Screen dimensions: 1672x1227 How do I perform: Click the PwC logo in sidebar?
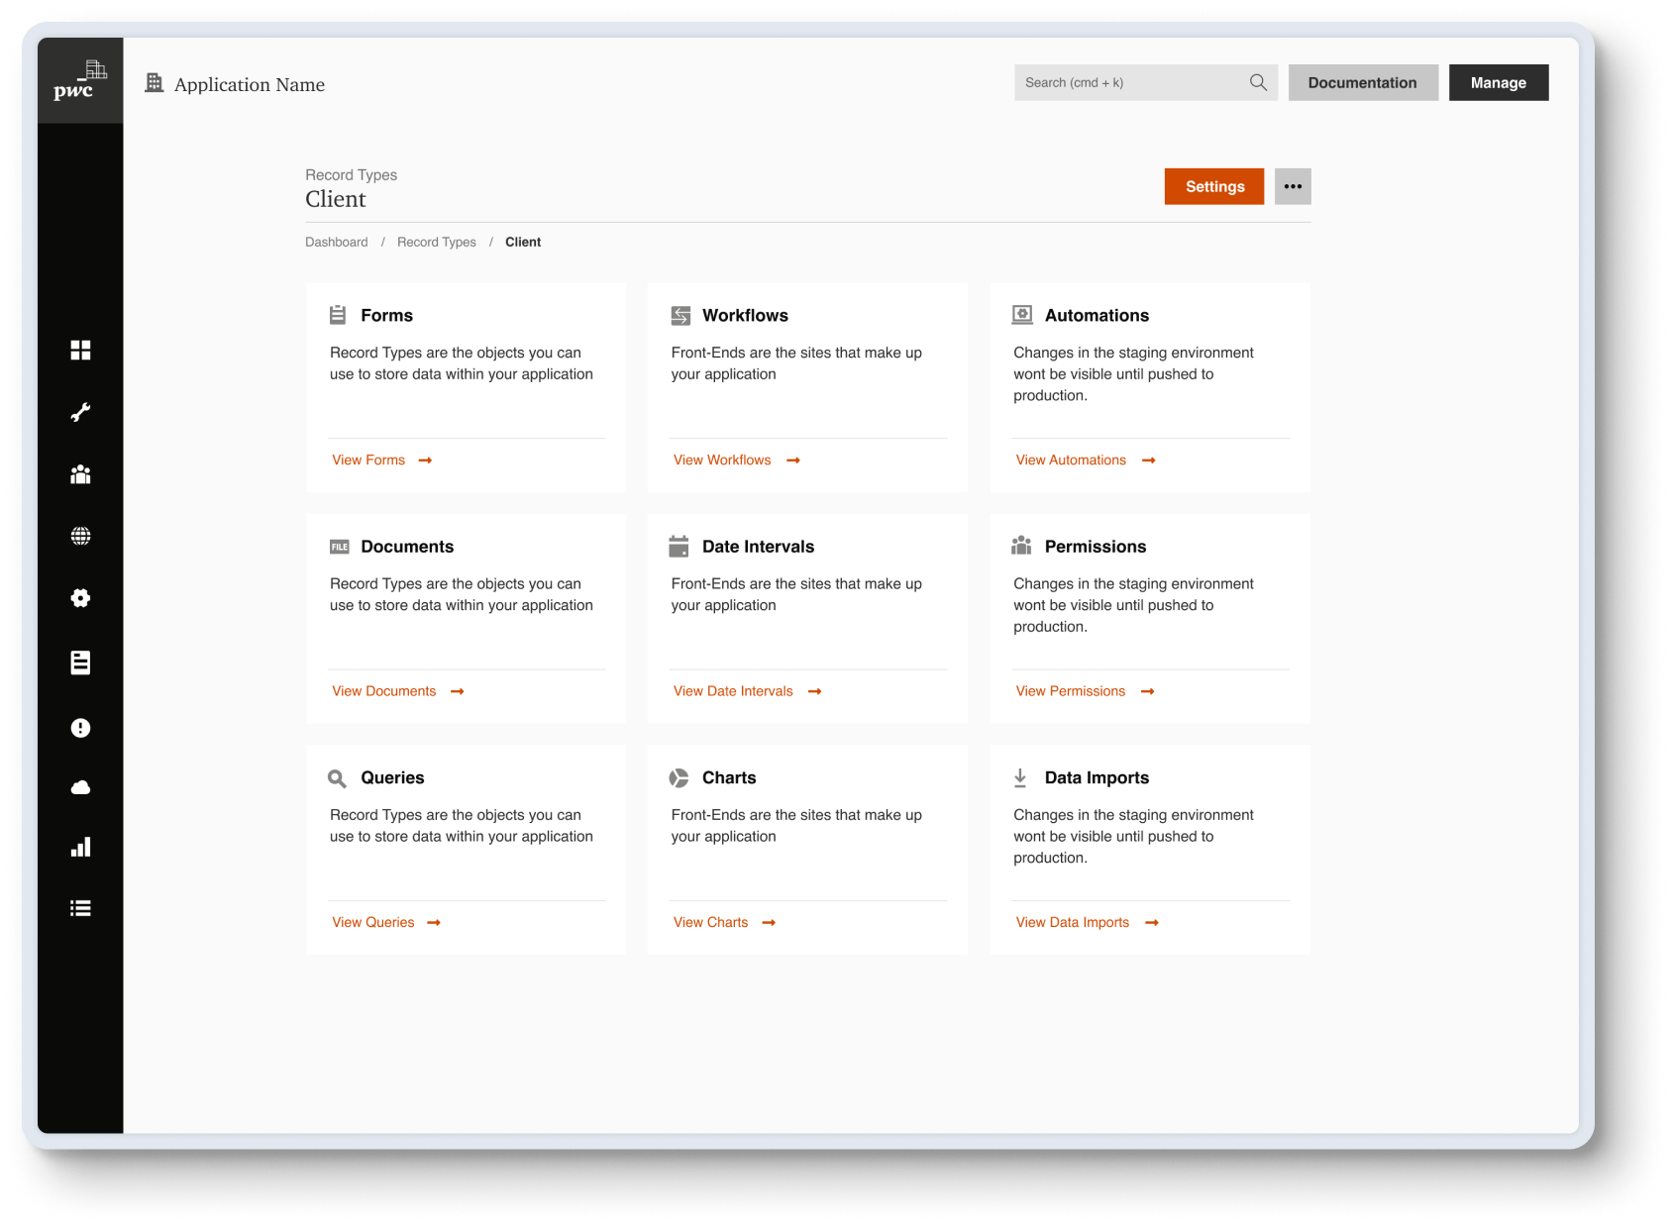(80, 81)
